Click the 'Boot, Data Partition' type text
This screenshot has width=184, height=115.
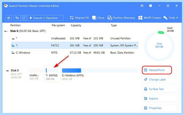[122, 53]
